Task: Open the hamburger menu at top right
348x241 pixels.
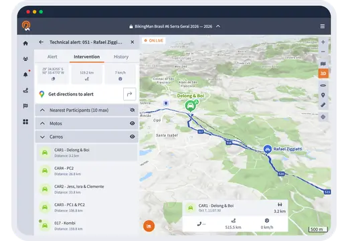Action: tap(323, 26)
